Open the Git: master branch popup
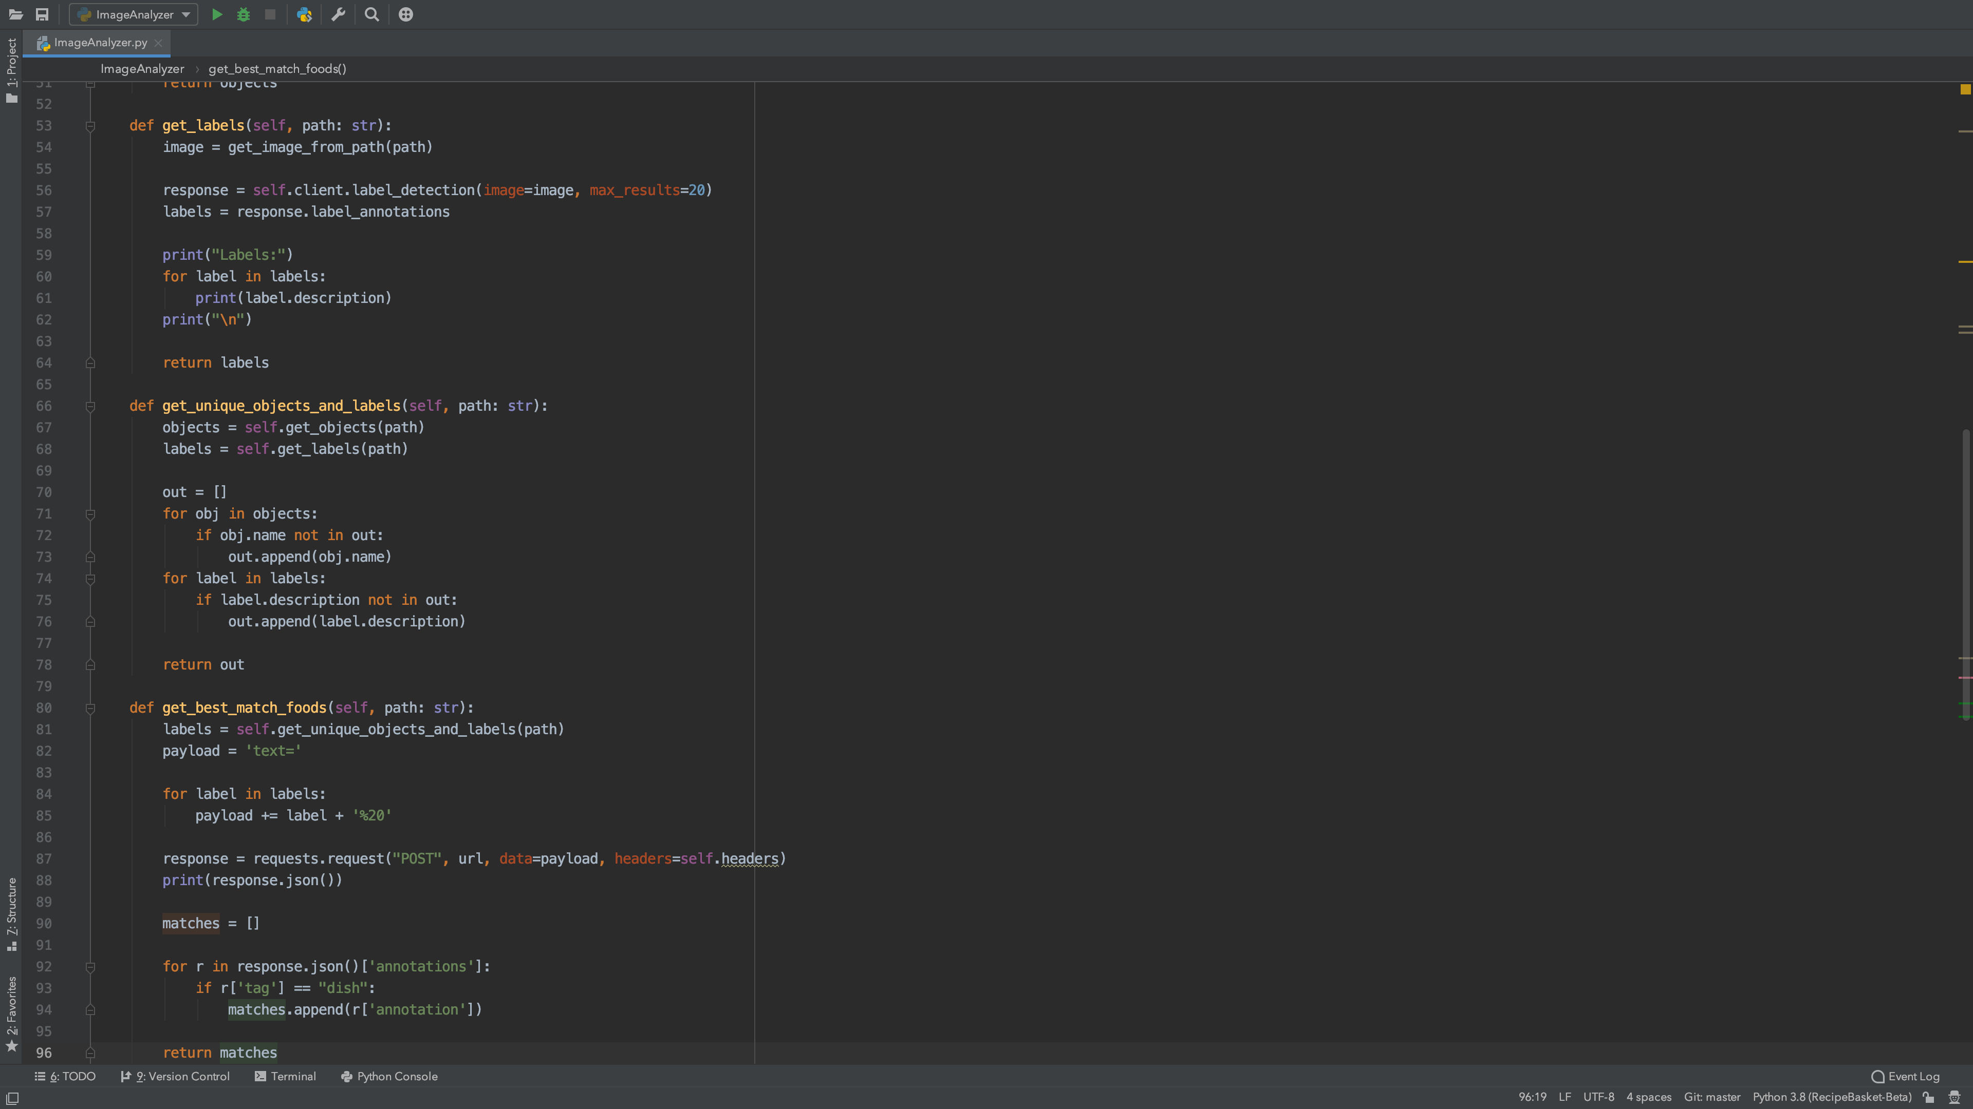This screenshot has width=1973, height=1109. (x=1712, y=1097)
